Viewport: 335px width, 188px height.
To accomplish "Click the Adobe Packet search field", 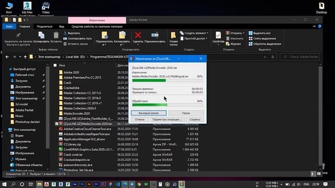I will (x=300, y=57).
